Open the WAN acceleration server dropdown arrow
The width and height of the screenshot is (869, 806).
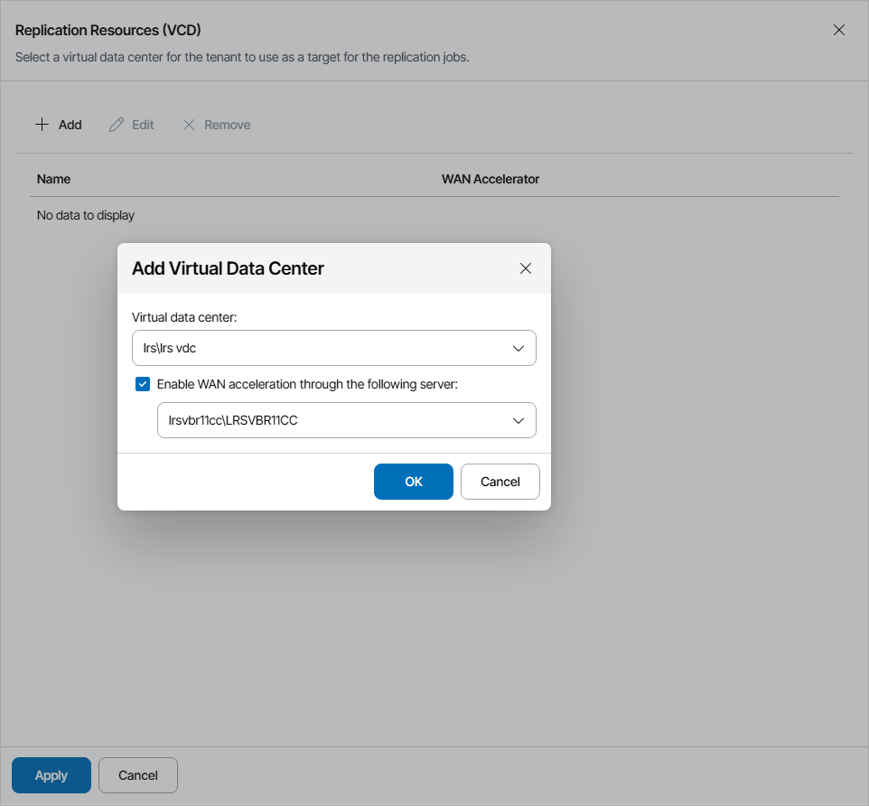coord(519,420)
